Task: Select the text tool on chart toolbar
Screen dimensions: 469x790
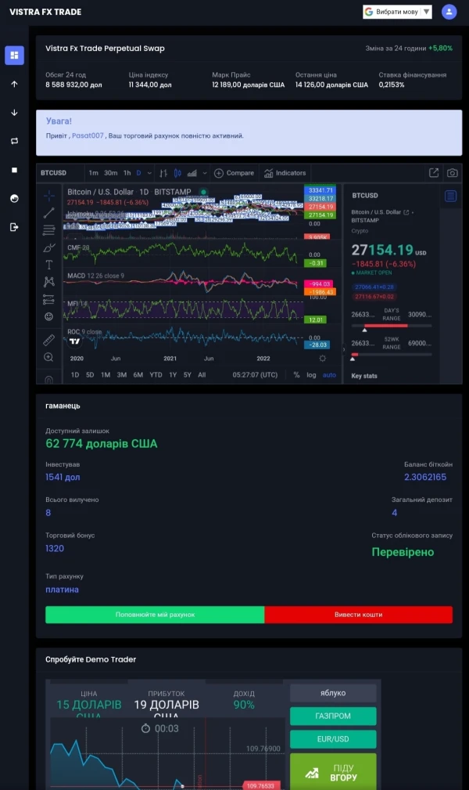Action: (49, 265)
